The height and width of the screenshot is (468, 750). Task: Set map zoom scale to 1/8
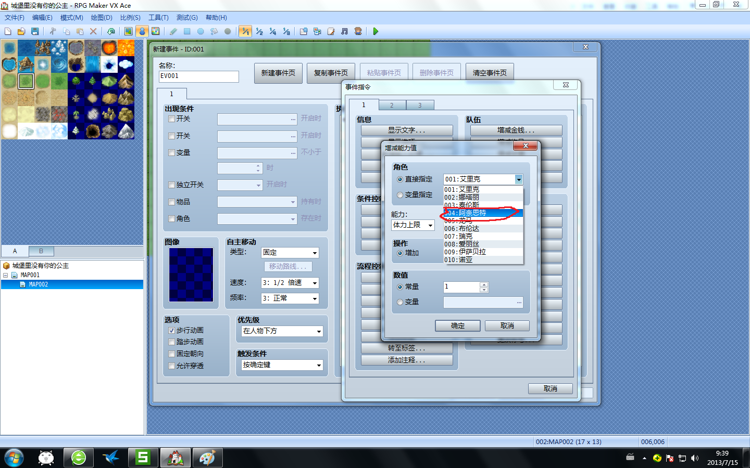point(286,31)
